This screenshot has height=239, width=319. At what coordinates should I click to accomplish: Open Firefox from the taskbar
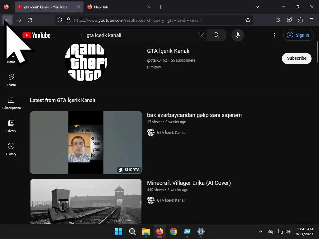[160, 232]
